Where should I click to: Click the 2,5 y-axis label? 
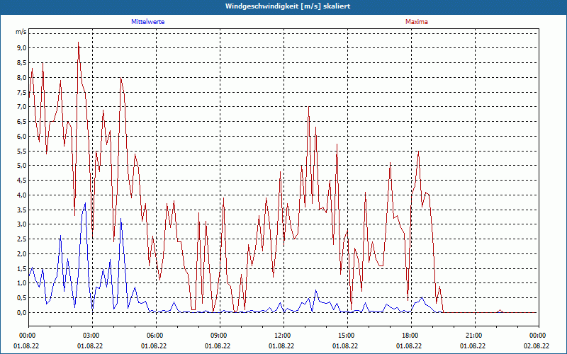pos(21,239)
